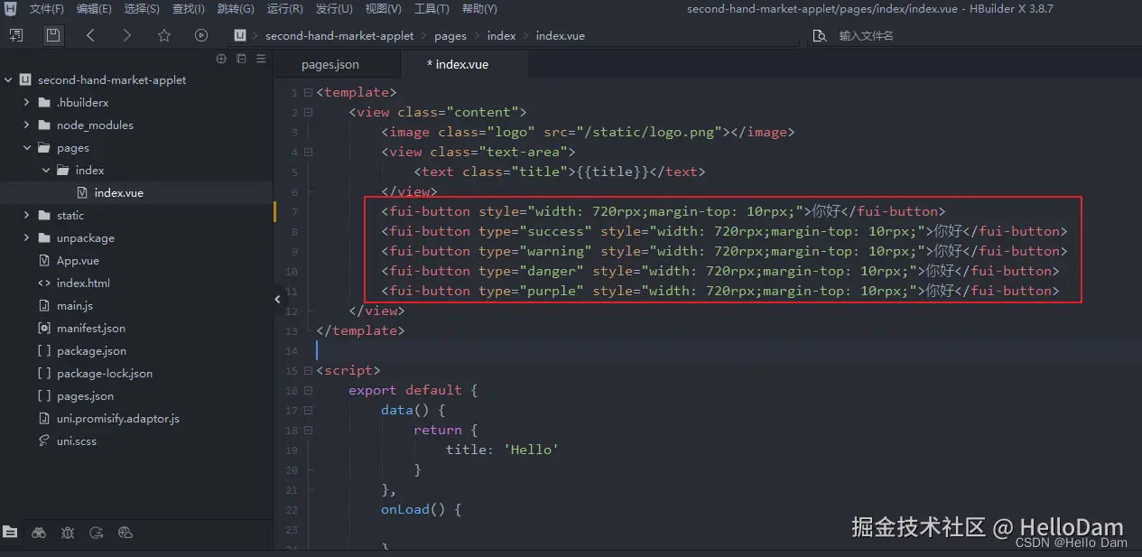The height and width of the screenshot is (557, 1142).
Task: Click the second-hand-market-applet breadcrumb
Action: click(339, 36)
